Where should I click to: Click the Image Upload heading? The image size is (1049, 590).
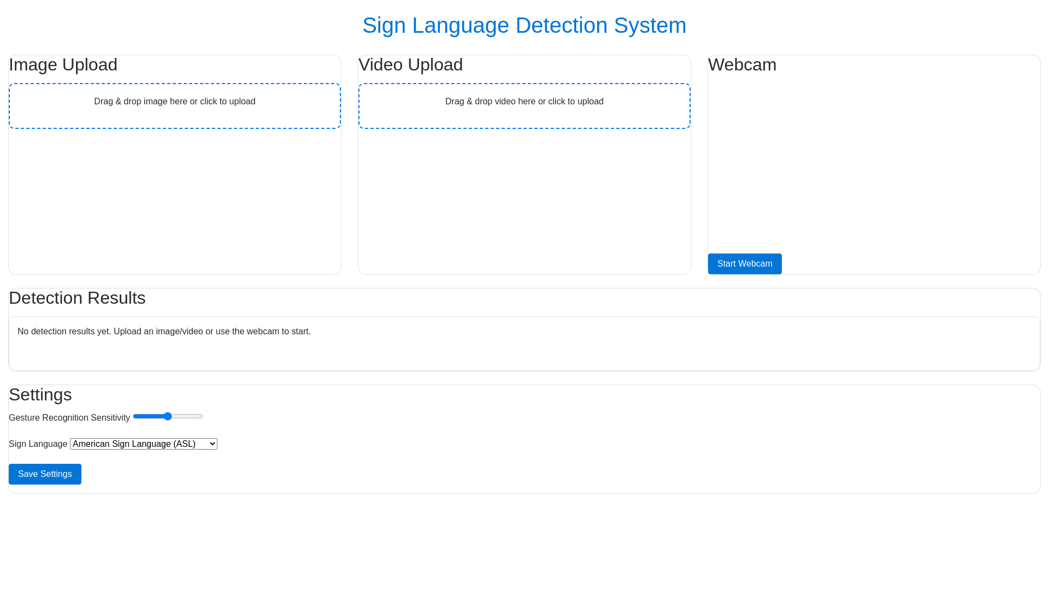pos(63,65)
